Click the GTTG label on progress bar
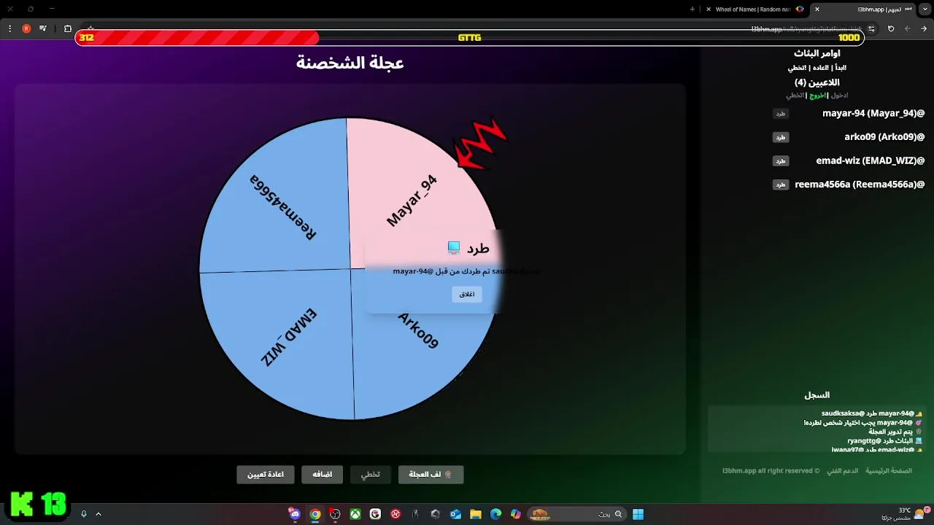The height and width of the screenshot is (525, 934). (469, 38)
